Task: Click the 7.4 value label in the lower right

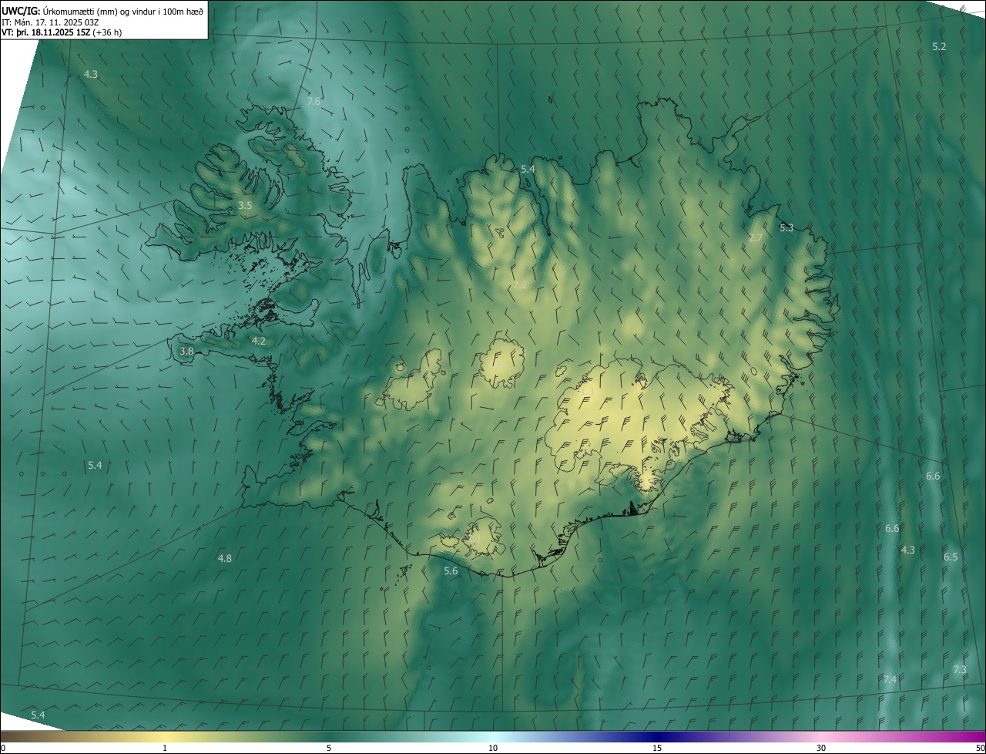Action: [890, 679]
